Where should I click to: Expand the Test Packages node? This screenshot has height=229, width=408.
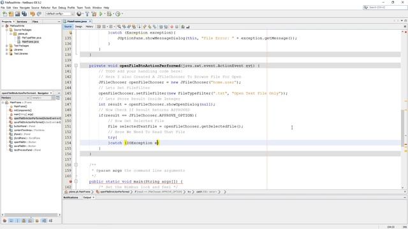[x=7, y=46]
